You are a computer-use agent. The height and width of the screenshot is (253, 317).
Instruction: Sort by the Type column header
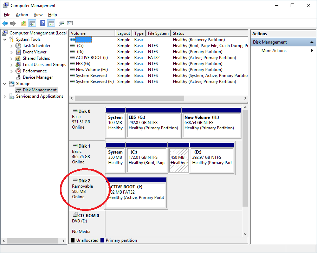click(139, 33)
